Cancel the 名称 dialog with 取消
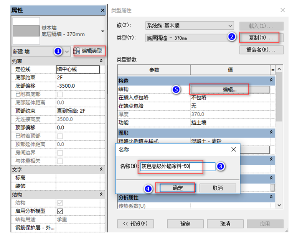The height and width of the screenshot is (237, 292). pos(218,188)
